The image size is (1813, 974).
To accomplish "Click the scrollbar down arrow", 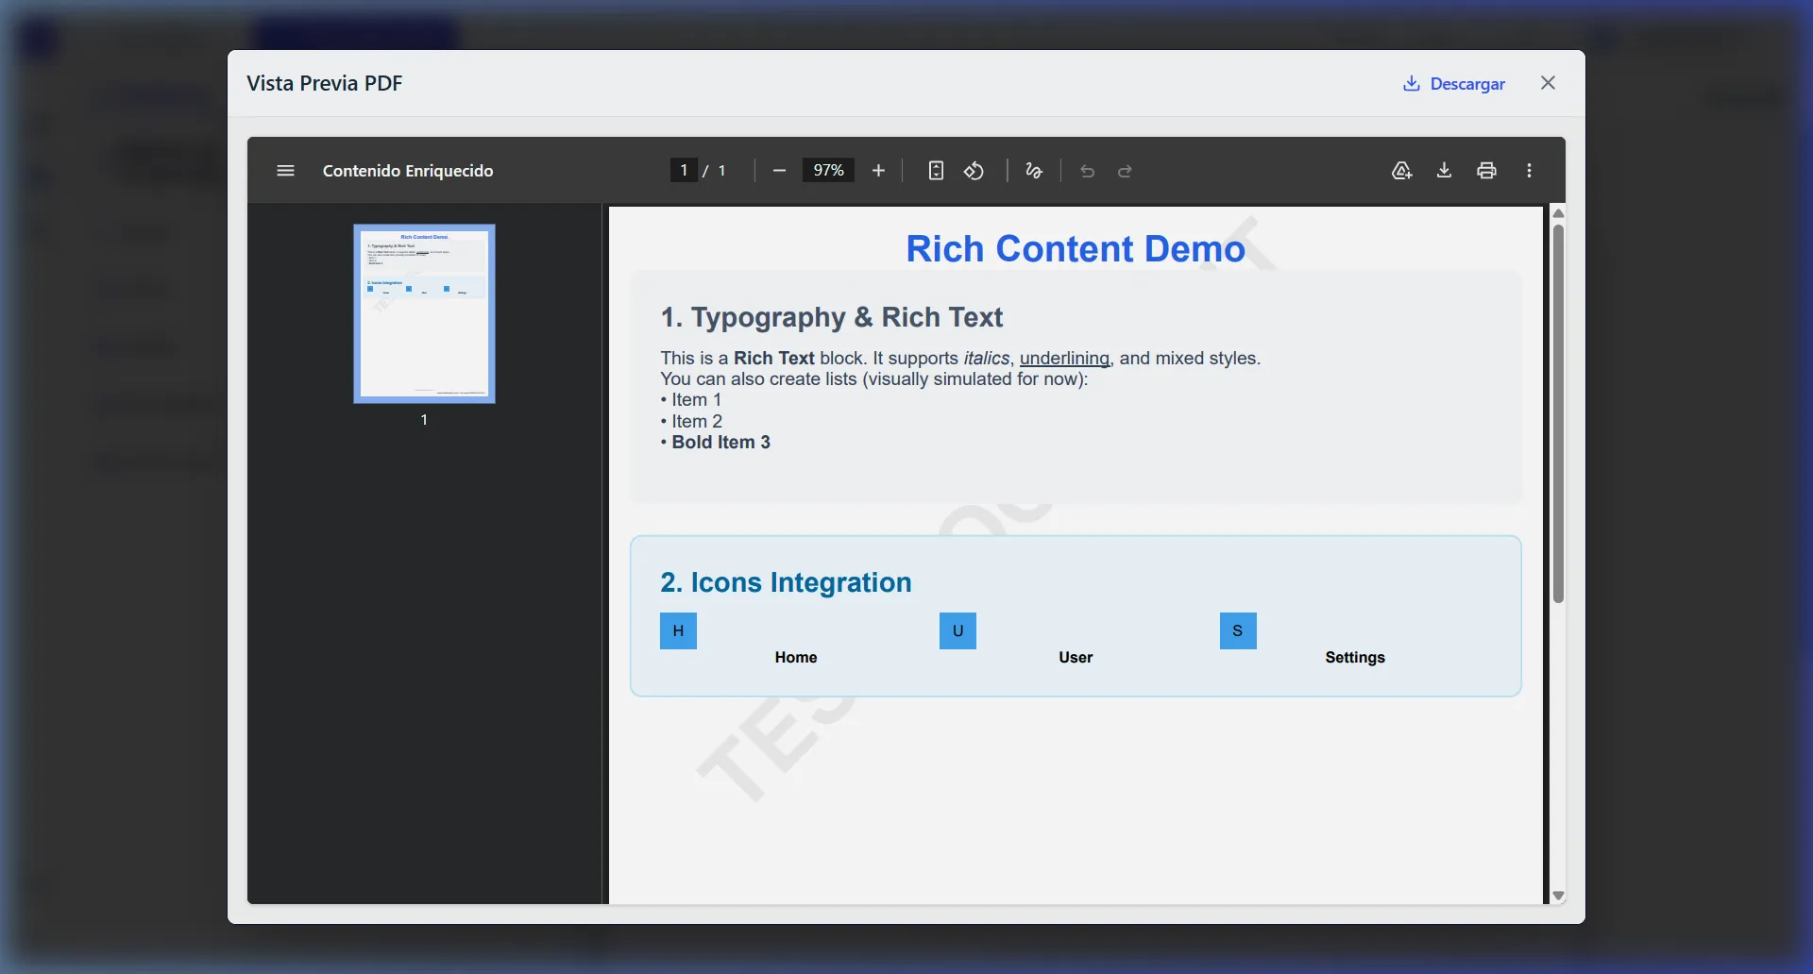I will (1558, 896).
